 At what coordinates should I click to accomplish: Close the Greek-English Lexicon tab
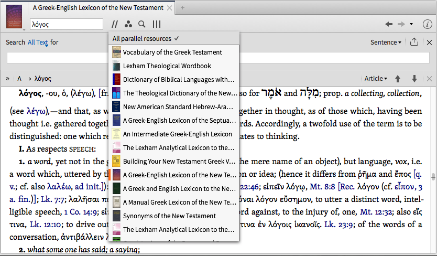[x=169, y=8]
